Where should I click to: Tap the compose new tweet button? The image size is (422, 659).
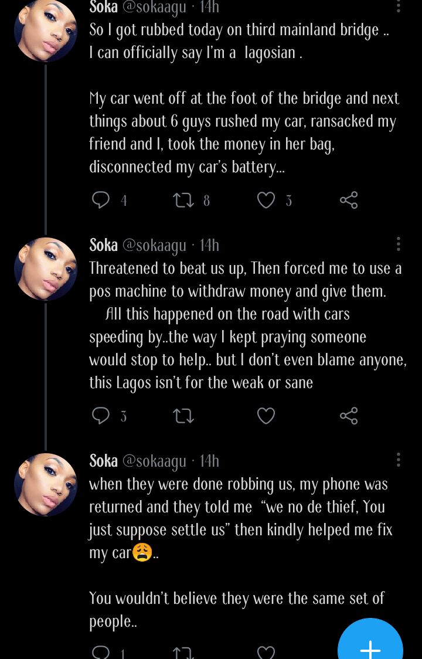pos(370,650)
